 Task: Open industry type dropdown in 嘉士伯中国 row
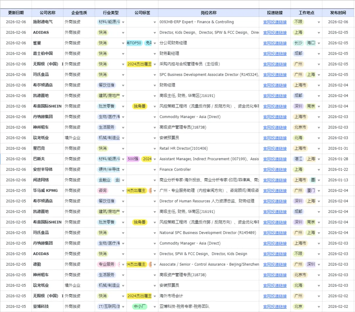pos(123,54)
